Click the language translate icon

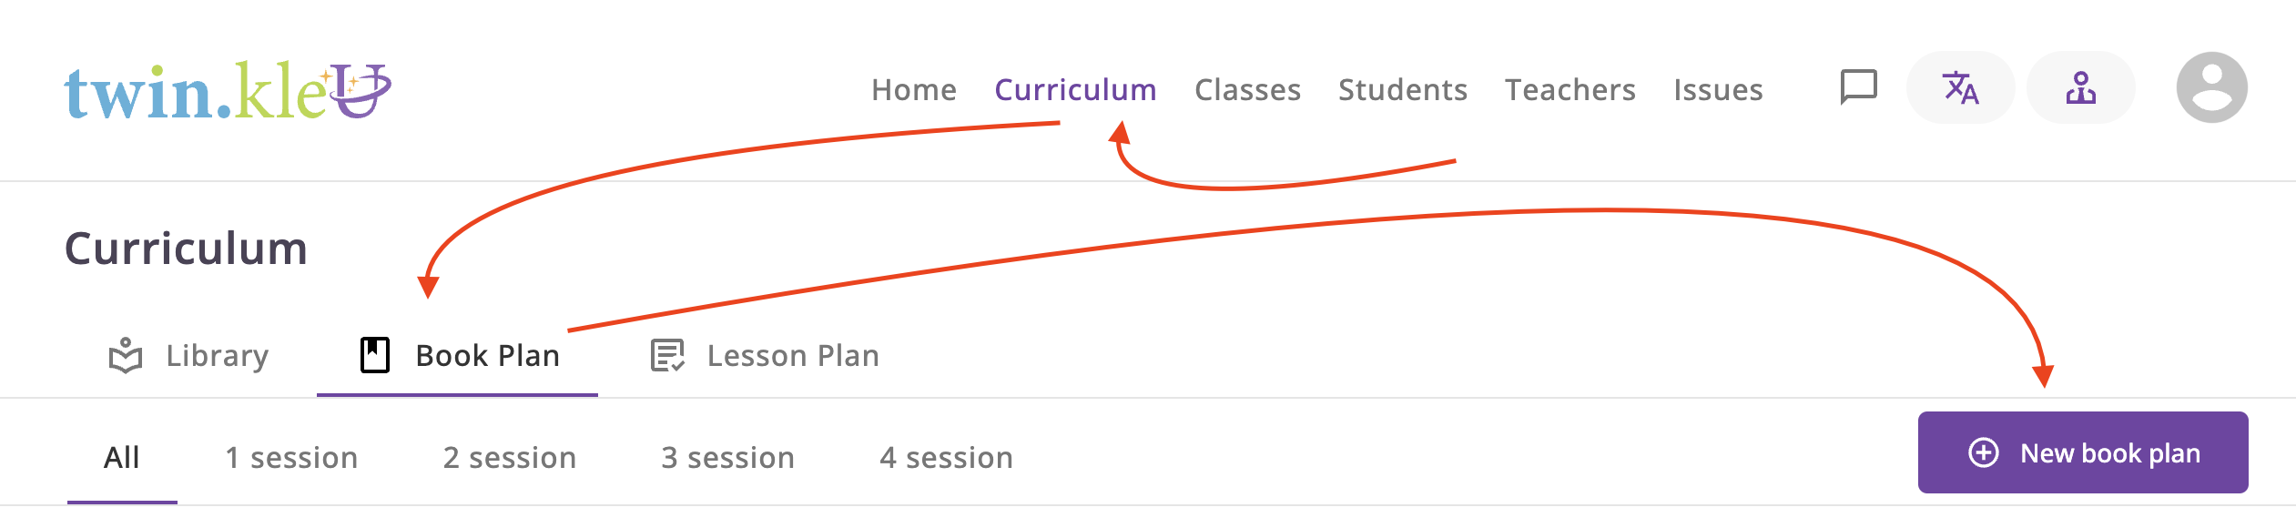[1960, 88]
